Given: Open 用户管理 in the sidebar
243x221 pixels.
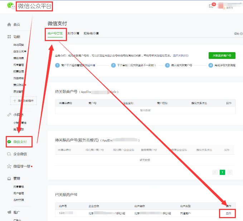Looking at the screenshot, I should [x=19, y=193].
